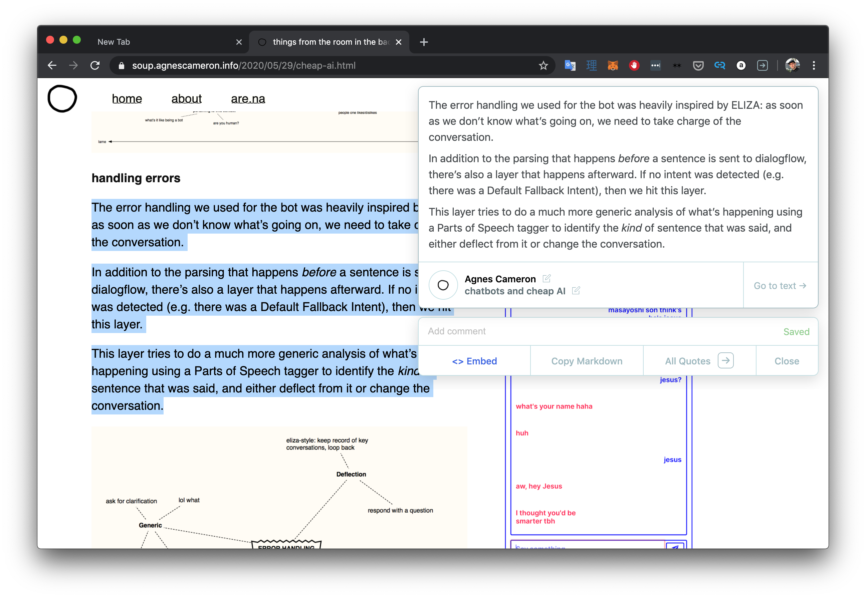
Task: Click 'lol what' diagram text
Action: (189, 500)
